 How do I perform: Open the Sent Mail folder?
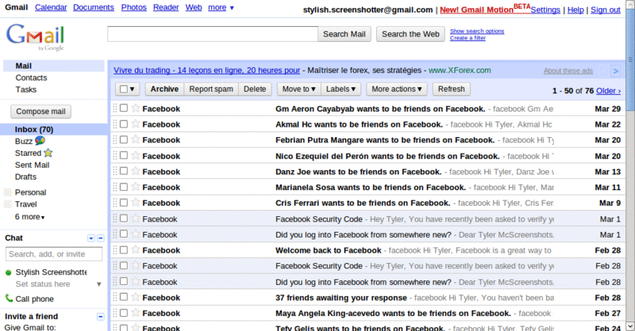(32, 165)
